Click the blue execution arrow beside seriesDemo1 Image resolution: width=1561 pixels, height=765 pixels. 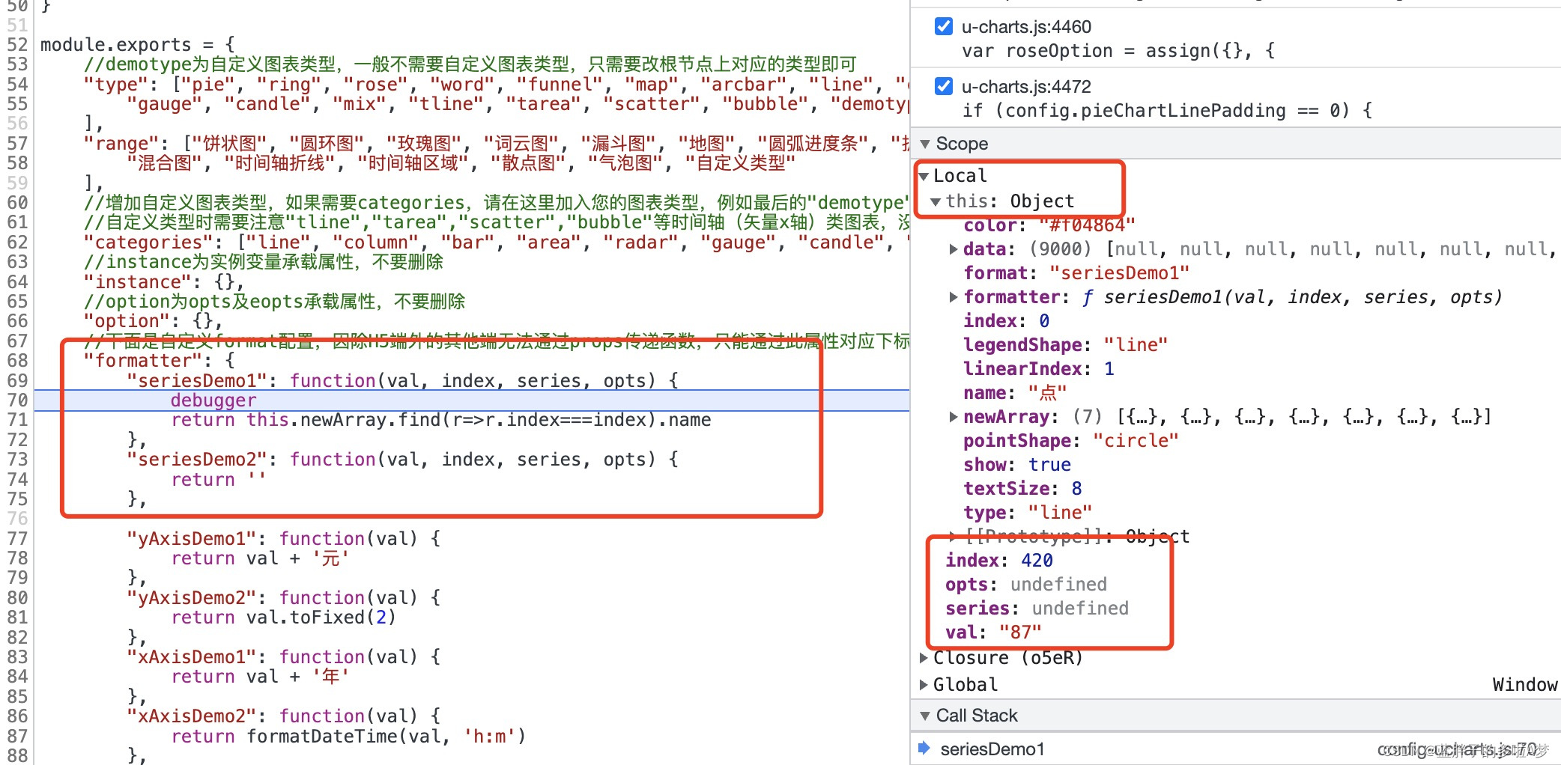point(923,748)
